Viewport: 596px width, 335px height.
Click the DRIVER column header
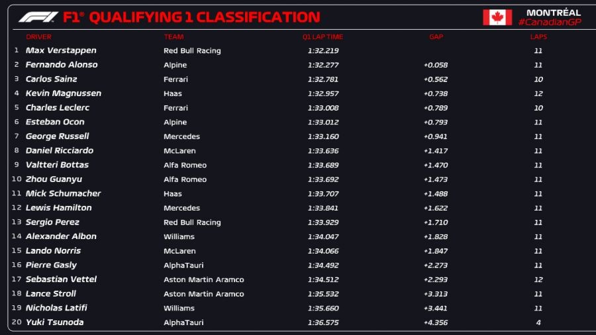pyautogui.click(x=38, y=37)
